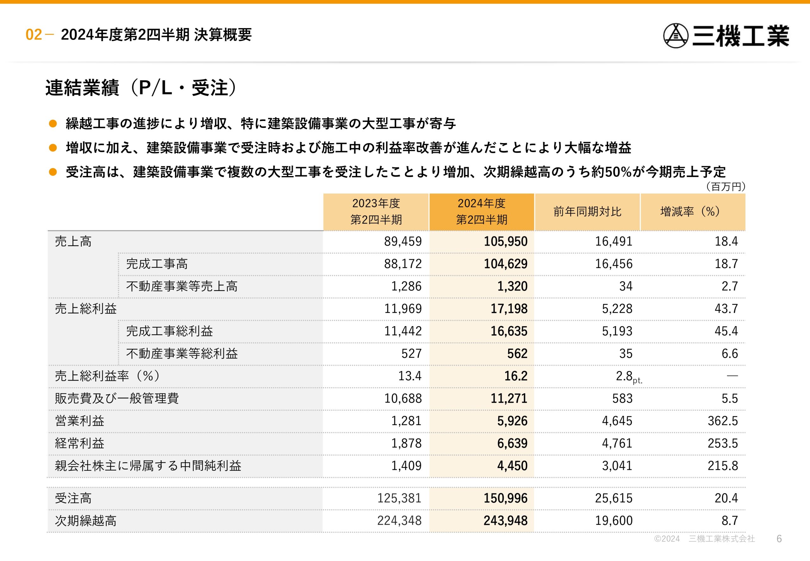Click the 前年同期対比 column header
Viewport: 810px width, 561px height.
(x=587, y=211)
